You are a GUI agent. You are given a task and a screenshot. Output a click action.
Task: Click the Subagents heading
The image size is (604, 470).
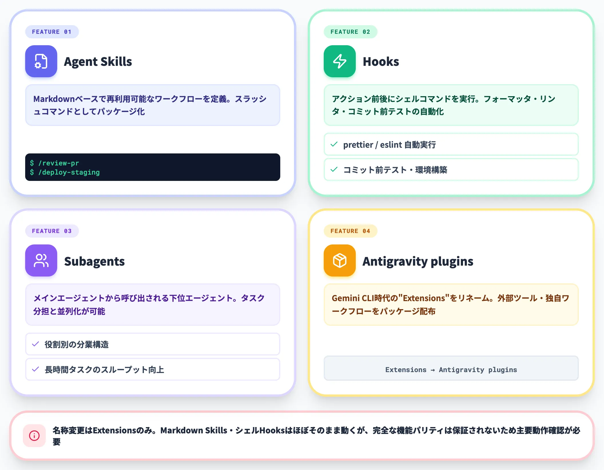pos(94,261)
